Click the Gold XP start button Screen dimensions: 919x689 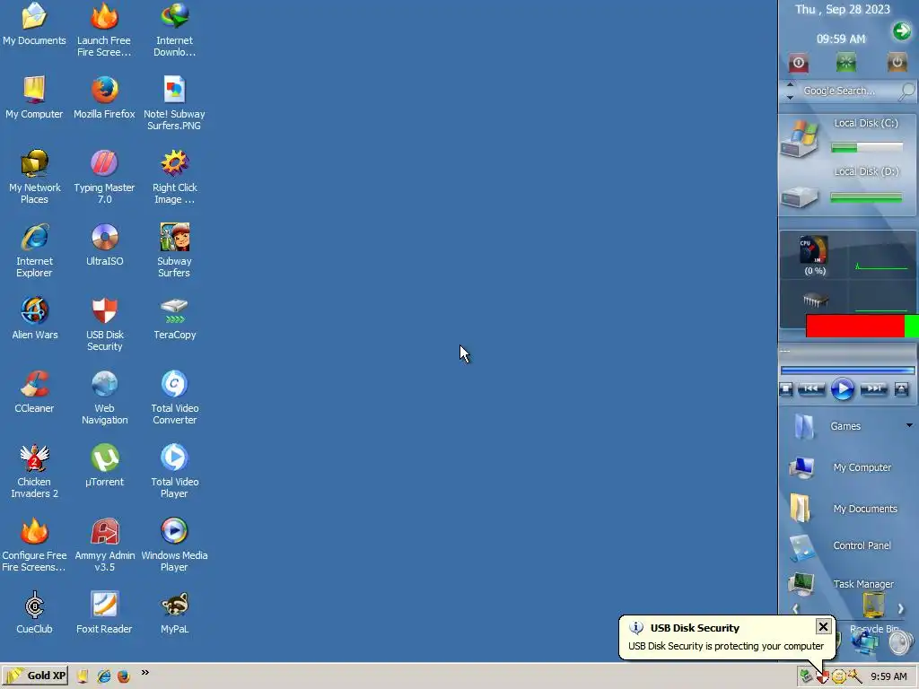(x=35, y=676)
